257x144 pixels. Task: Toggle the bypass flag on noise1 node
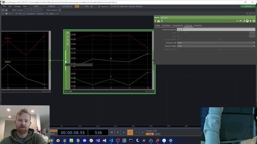[68, 36]
